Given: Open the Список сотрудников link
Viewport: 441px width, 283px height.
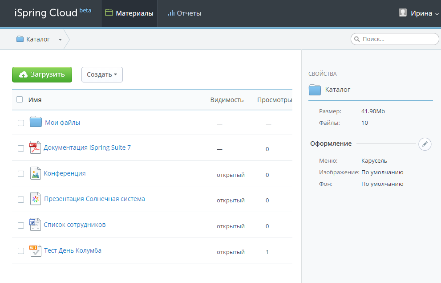Looking at the screenshot, I should tap(74, 225).
